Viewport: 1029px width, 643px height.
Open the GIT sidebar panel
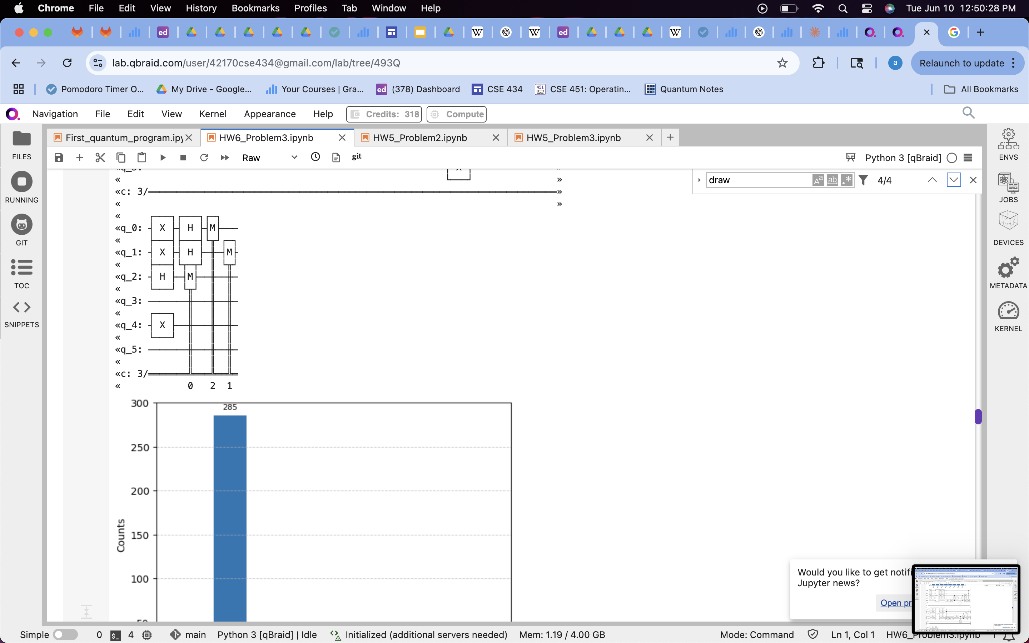[22, 230]
